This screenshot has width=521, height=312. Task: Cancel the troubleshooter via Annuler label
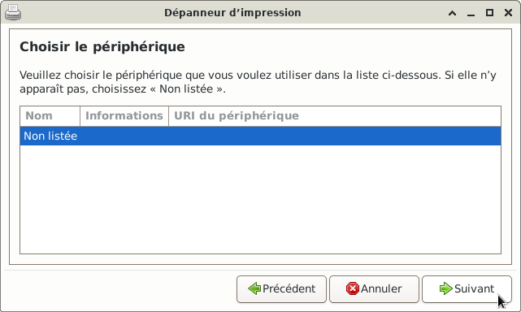(381, 288)
